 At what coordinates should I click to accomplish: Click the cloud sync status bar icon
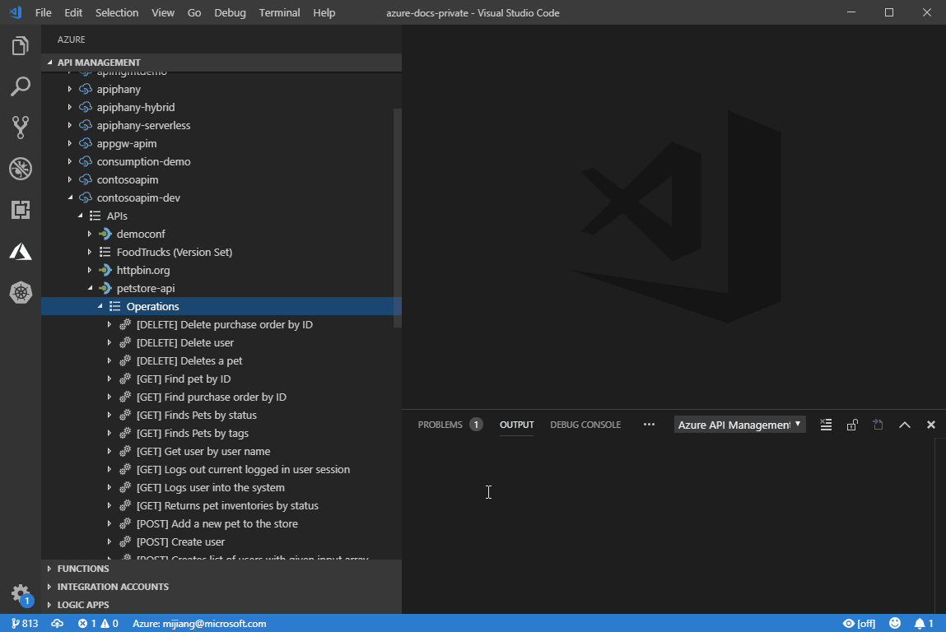(58, 624)
